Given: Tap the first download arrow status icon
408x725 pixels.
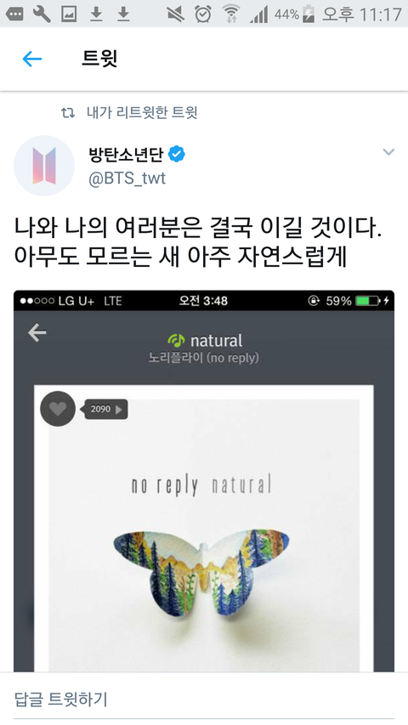Looking at the screenshot, I should (x=96, y=14).
